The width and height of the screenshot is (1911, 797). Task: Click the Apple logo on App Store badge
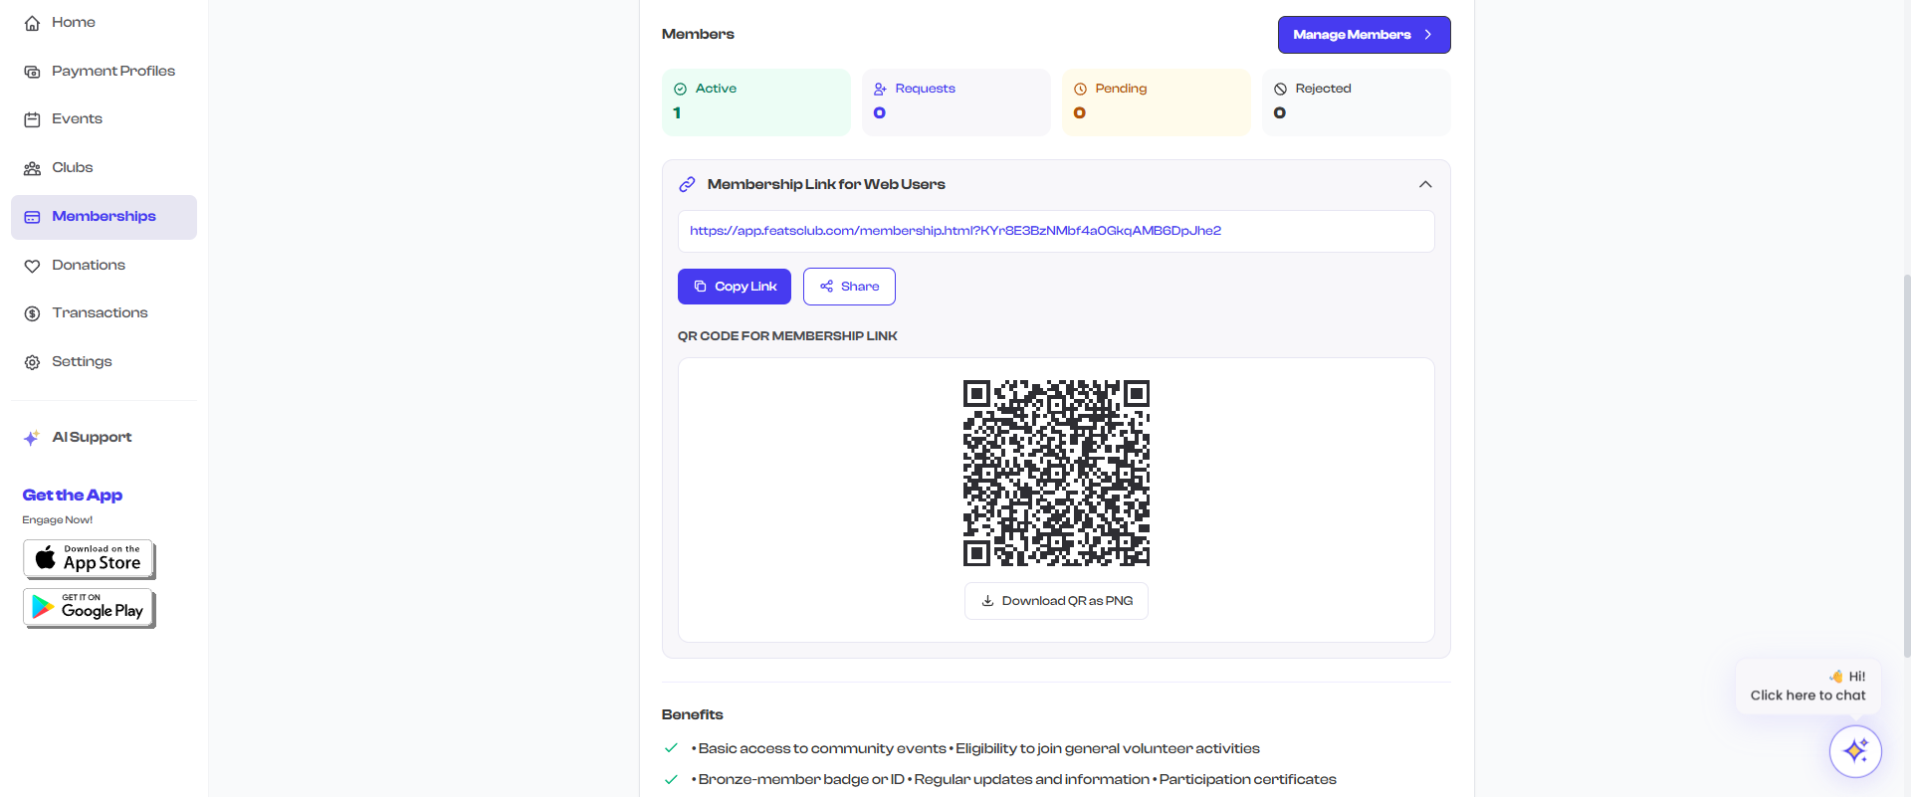[46, 558]
